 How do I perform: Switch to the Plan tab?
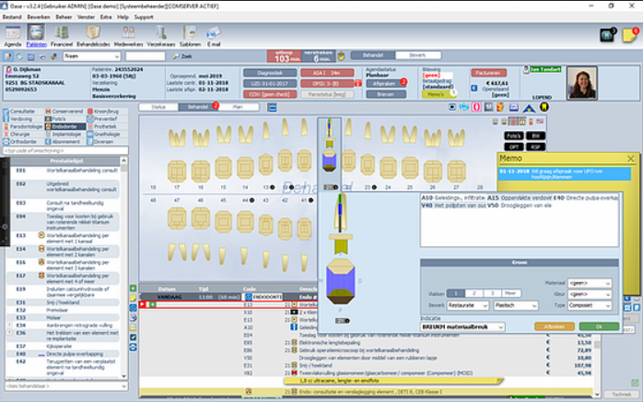point(238,107)
